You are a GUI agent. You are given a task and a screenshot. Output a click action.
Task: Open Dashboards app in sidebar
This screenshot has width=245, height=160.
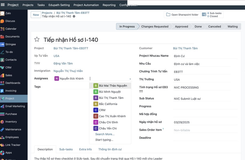(x=14, y=83)
